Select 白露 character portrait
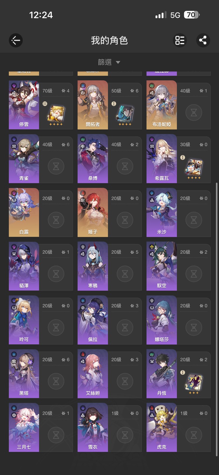Screen dimensions: 219x475 [x=24, y=212]
